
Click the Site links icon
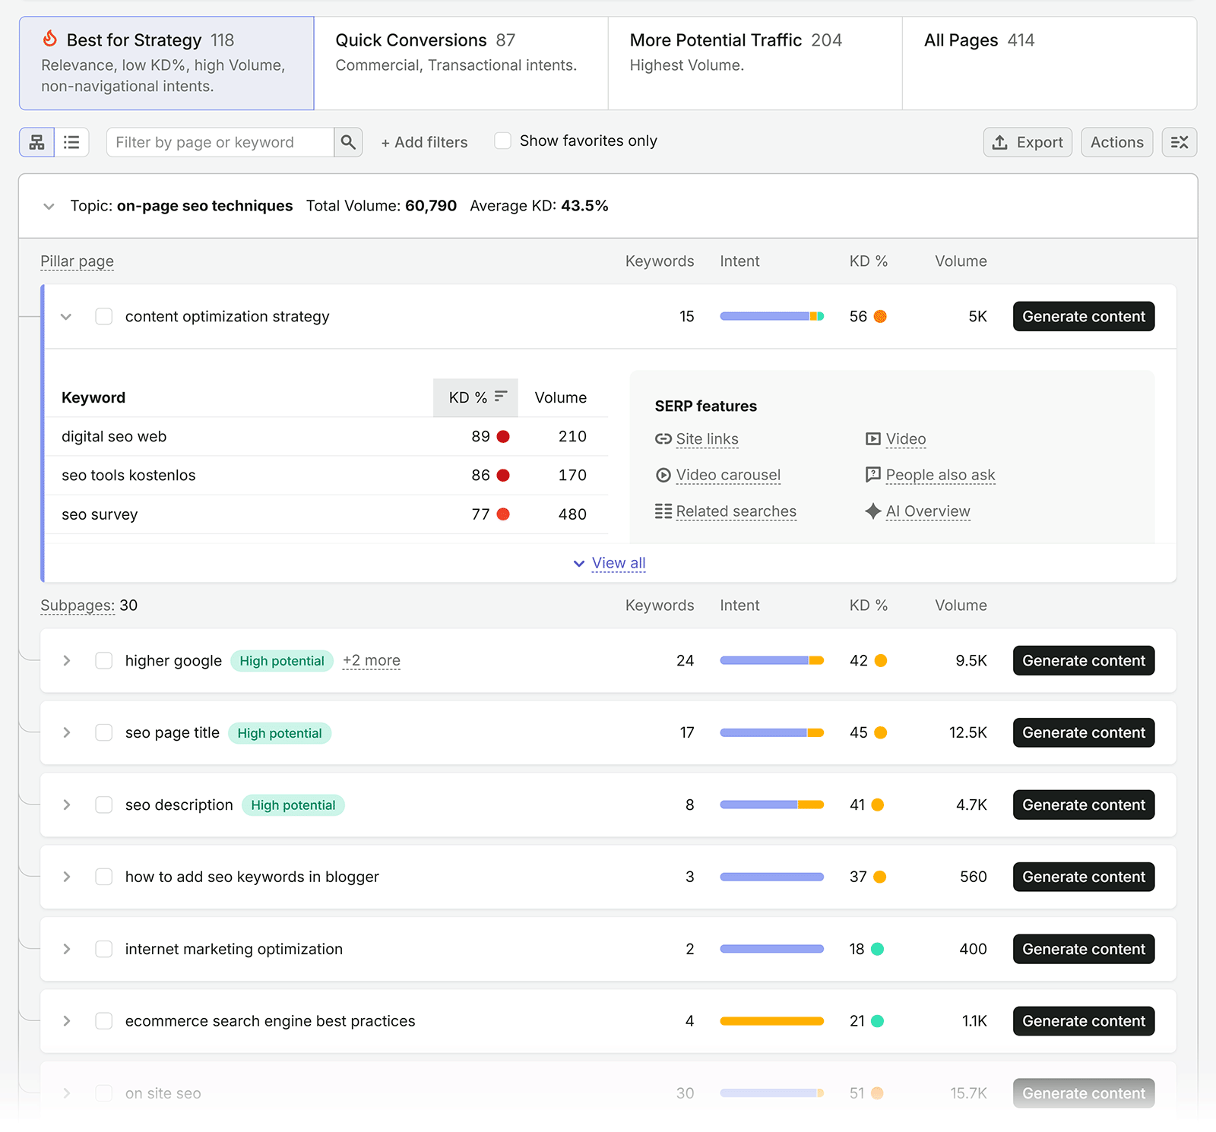click(663, 439)
